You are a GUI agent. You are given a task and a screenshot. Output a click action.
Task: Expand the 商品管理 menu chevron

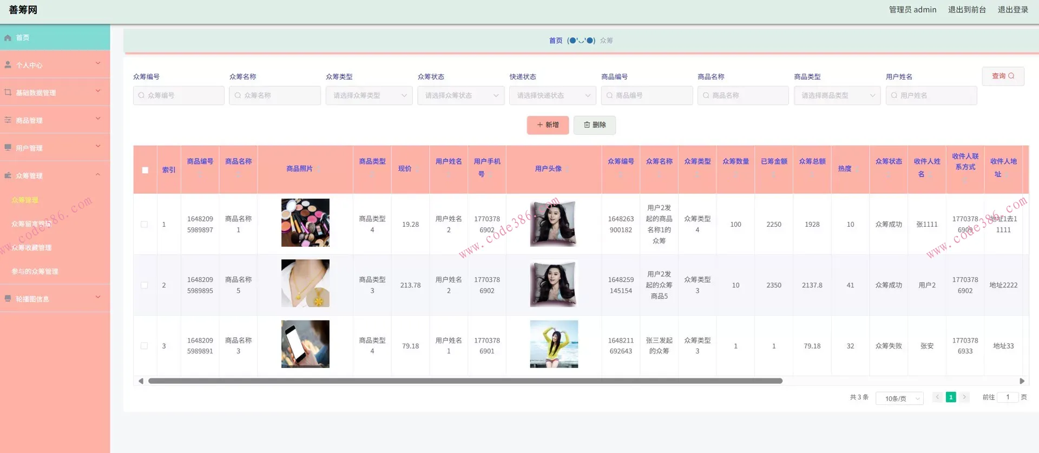(x=98, y=119)
